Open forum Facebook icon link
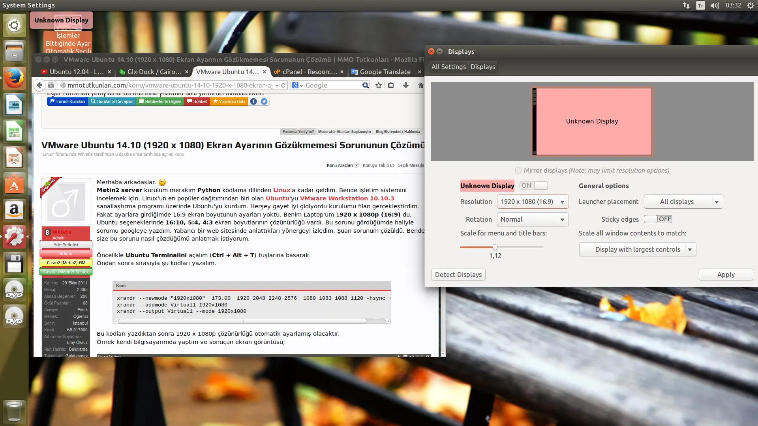The width and height of the screenshot is (758, 426). pyautogui.click(x=253, y=101)
